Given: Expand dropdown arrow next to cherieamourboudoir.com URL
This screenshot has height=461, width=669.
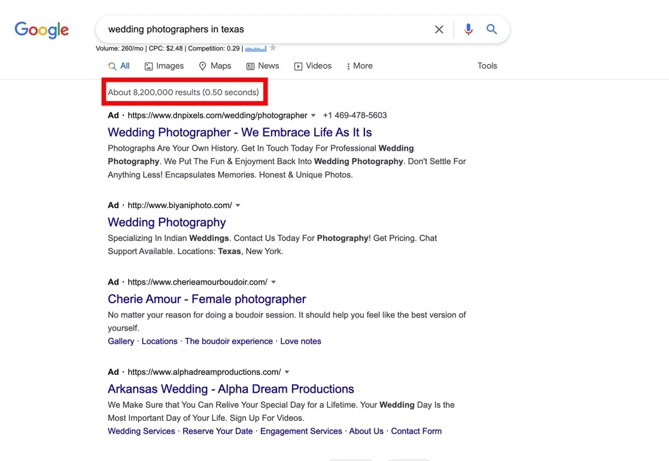Looking at the screenshot, I should pyautogui.click(x=273, y=282).
